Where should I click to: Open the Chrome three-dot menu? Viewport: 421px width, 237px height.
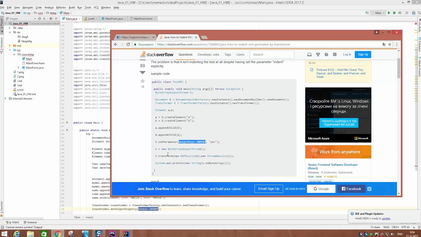click(x=397, y=44)
